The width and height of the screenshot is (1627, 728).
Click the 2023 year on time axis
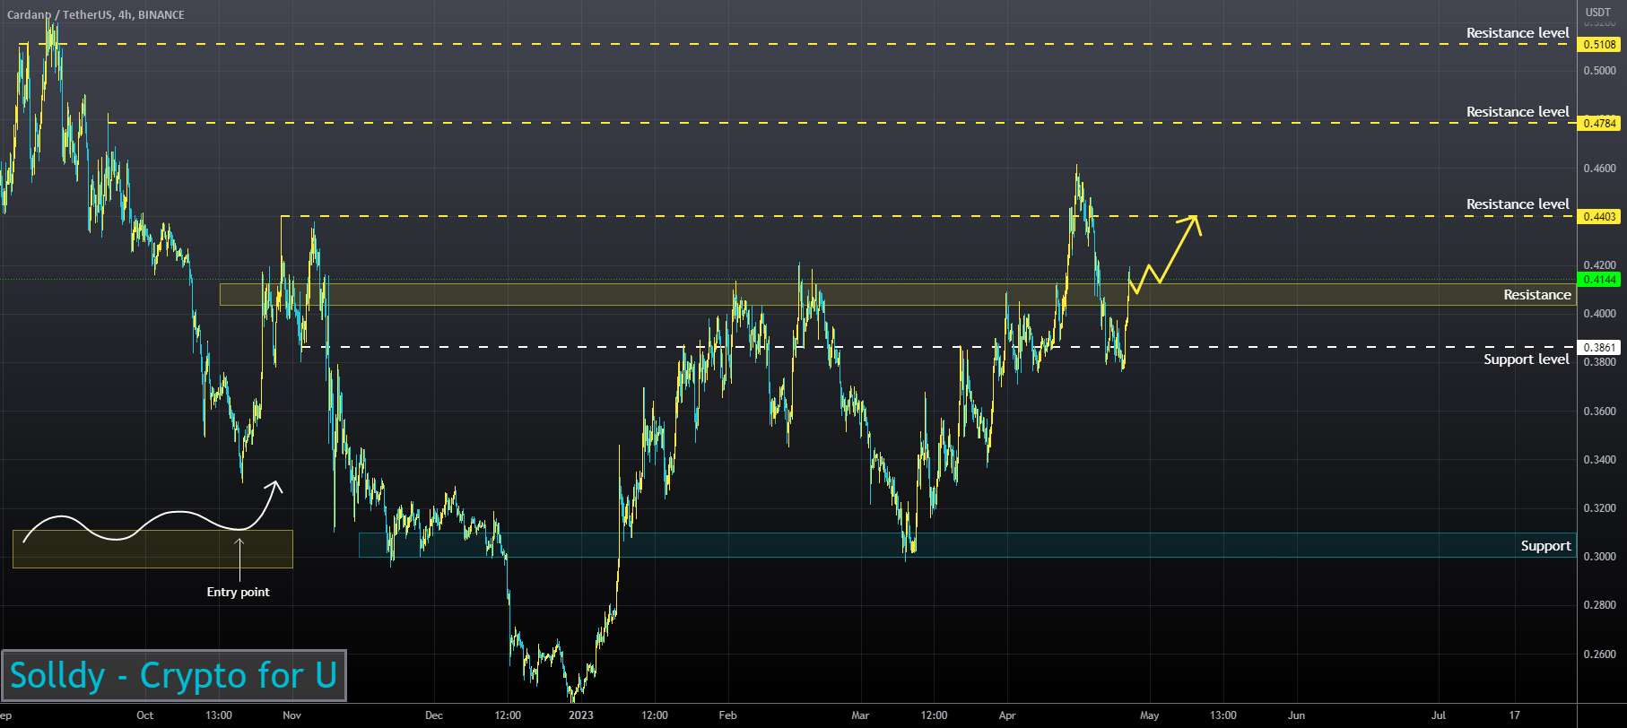(x=580, y=715)
